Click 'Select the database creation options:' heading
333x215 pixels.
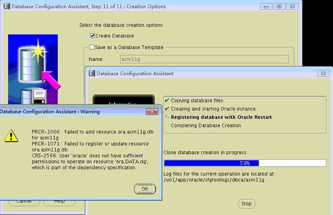pyautogui.click(x=122, y=25)
